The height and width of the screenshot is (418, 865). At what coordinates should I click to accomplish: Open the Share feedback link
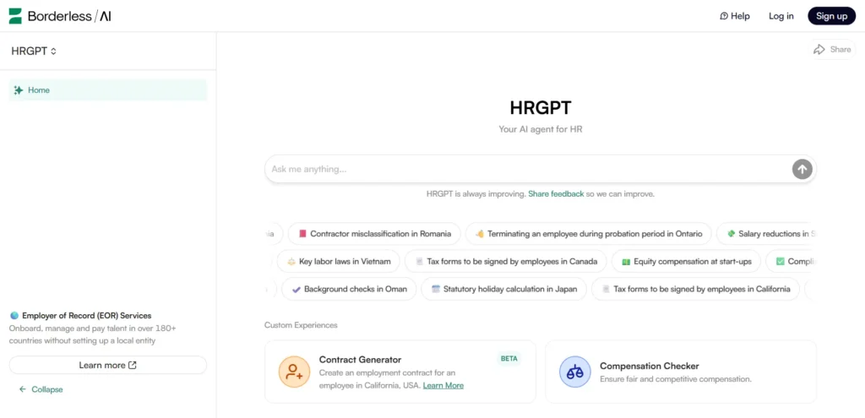click(x=556, y=194)
